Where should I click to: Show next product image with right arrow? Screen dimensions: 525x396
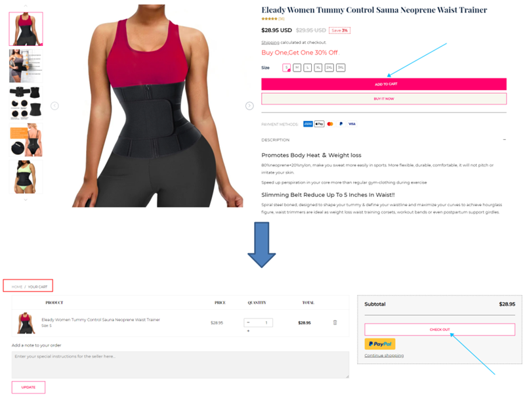(249, 106)
